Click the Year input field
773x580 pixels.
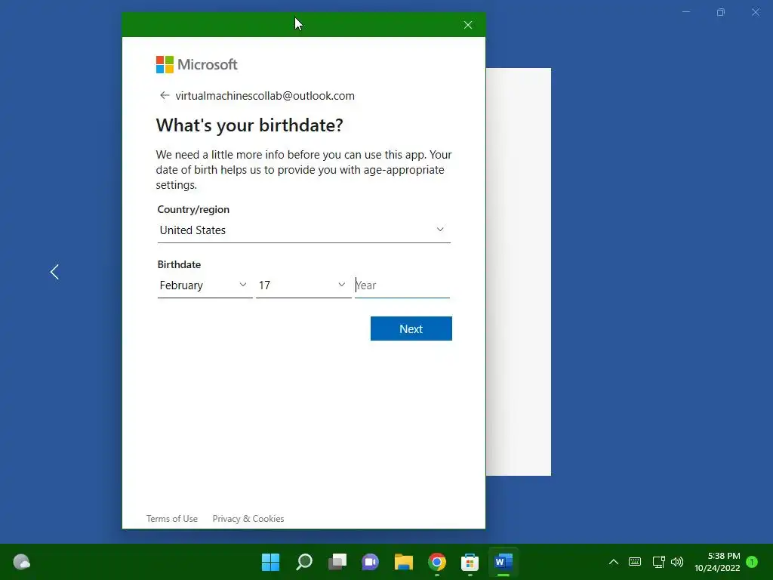click(x=402, y=285)
